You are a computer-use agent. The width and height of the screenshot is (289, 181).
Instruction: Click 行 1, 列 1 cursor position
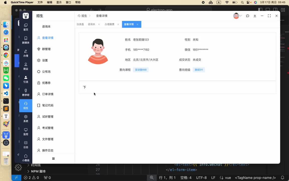point(167,178)
